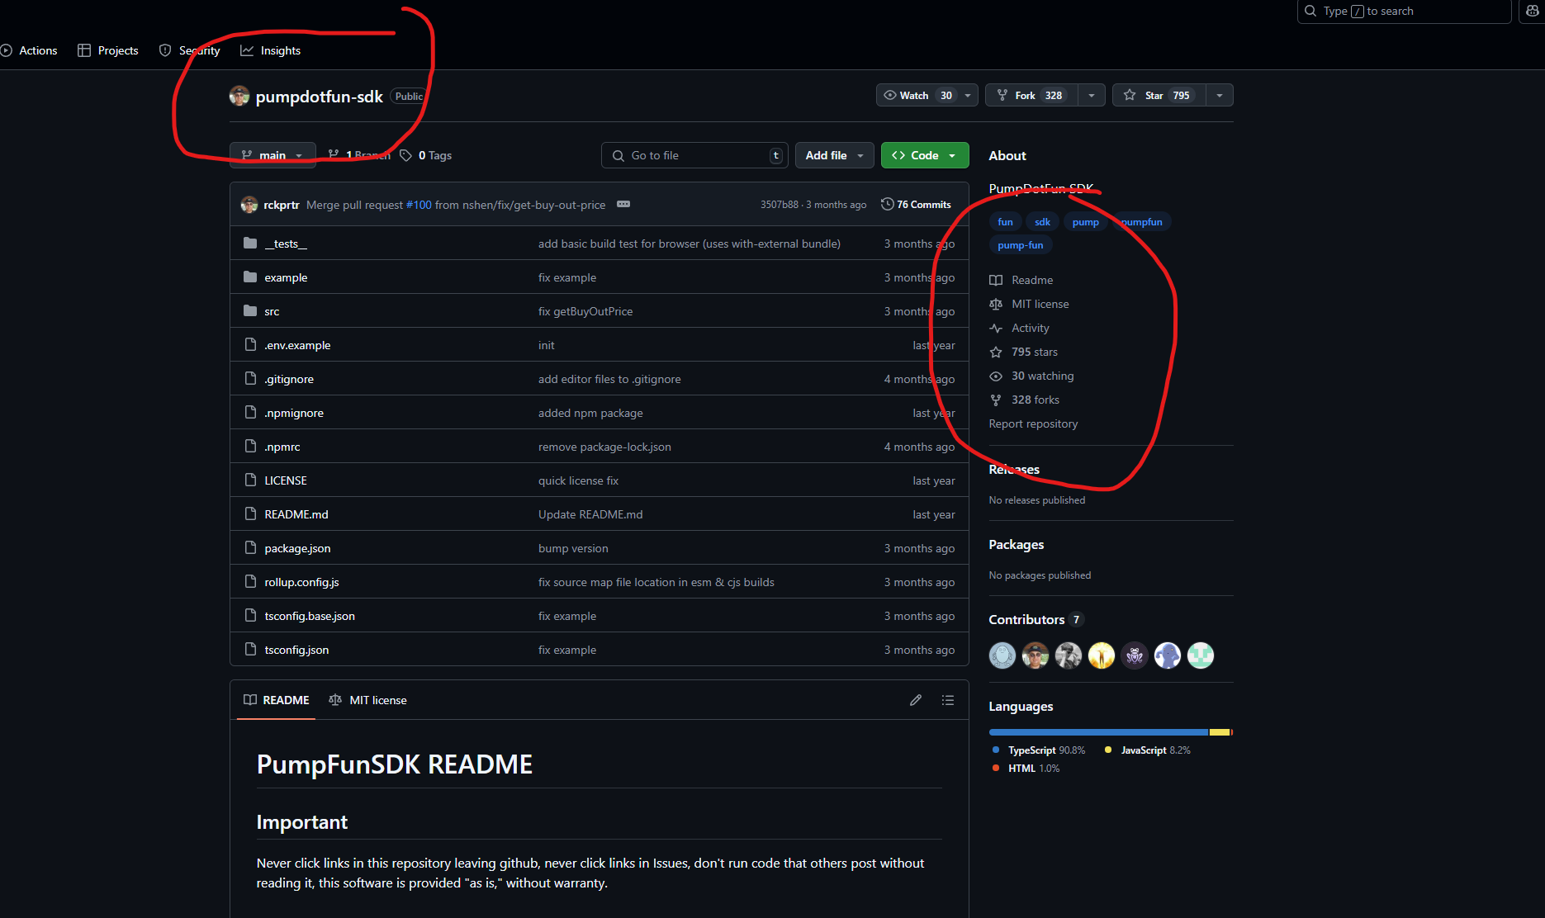
Task: Open the star lists dropdown arrow
Action: click(1220, 95)
